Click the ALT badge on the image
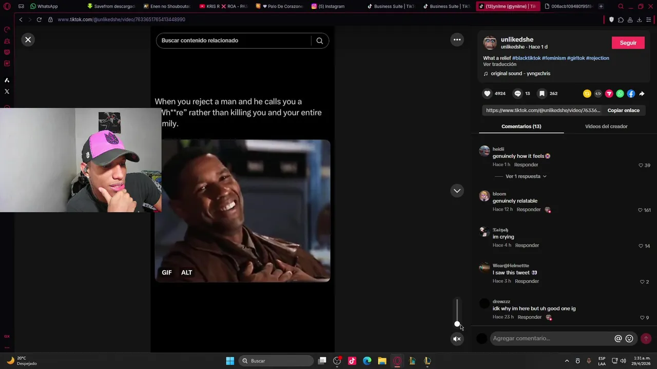 186,273
